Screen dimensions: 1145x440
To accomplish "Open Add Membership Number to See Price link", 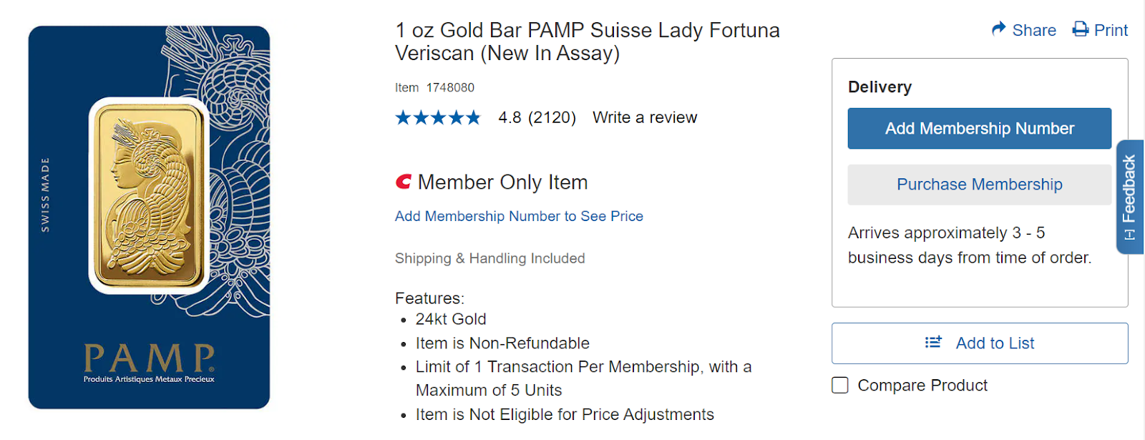I will pos(519,216).
